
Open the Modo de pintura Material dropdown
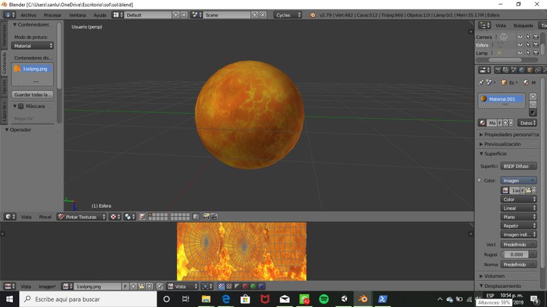click(33, 46)
